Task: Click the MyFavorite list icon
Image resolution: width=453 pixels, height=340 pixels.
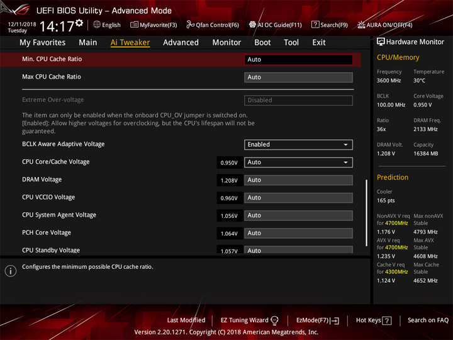Action: coord(134,25)
